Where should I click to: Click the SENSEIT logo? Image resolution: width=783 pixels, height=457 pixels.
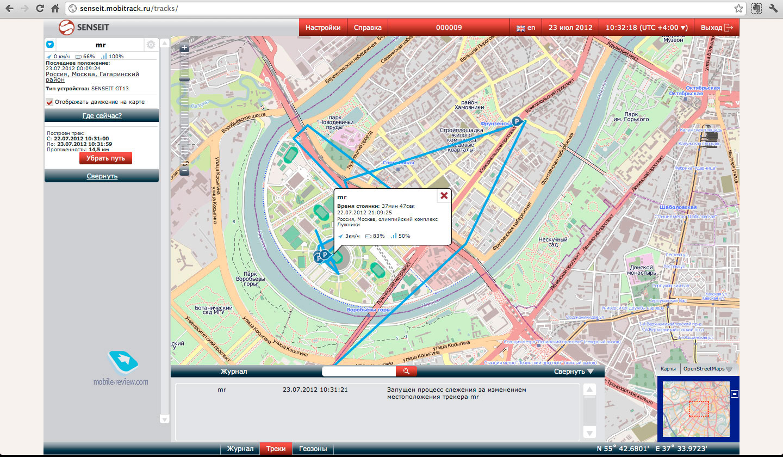coord(83,27)
